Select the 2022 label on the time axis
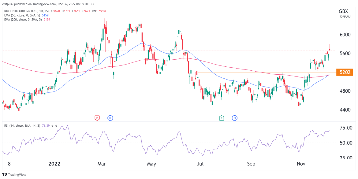The height and width of the screenshot is (179, 358). (54, 164)
